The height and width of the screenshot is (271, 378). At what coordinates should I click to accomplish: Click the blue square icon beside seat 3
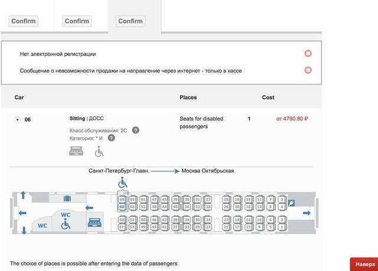click(299, 201)
